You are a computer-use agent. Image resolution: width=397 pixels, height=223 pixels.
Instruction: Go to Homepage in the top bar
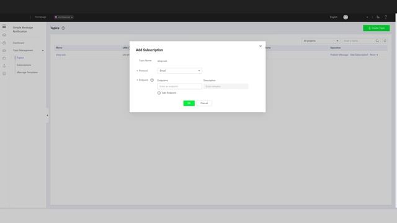(x=40, y=17)
